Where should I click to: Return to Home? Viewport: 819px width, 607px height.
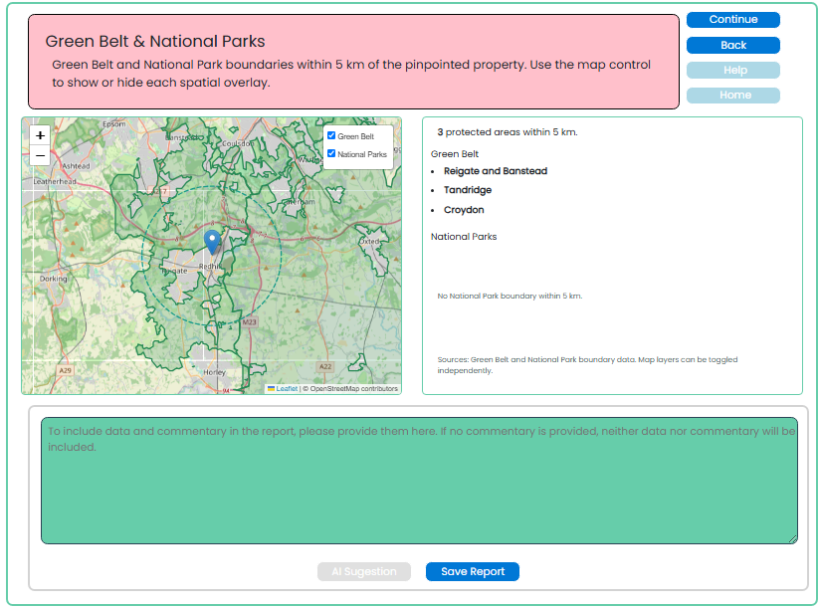[x=732, y=96]
